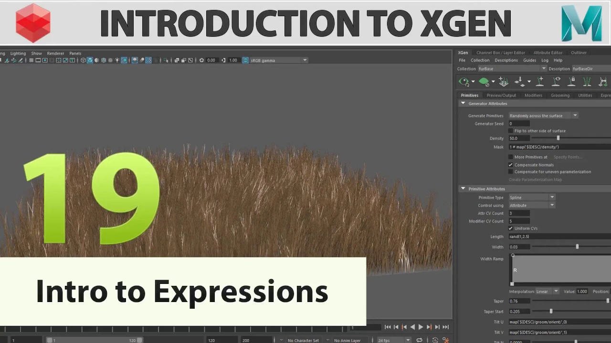Toggle More Primitives at checkbox
This screenshot has width=611, height=343.
pos(511,157)
